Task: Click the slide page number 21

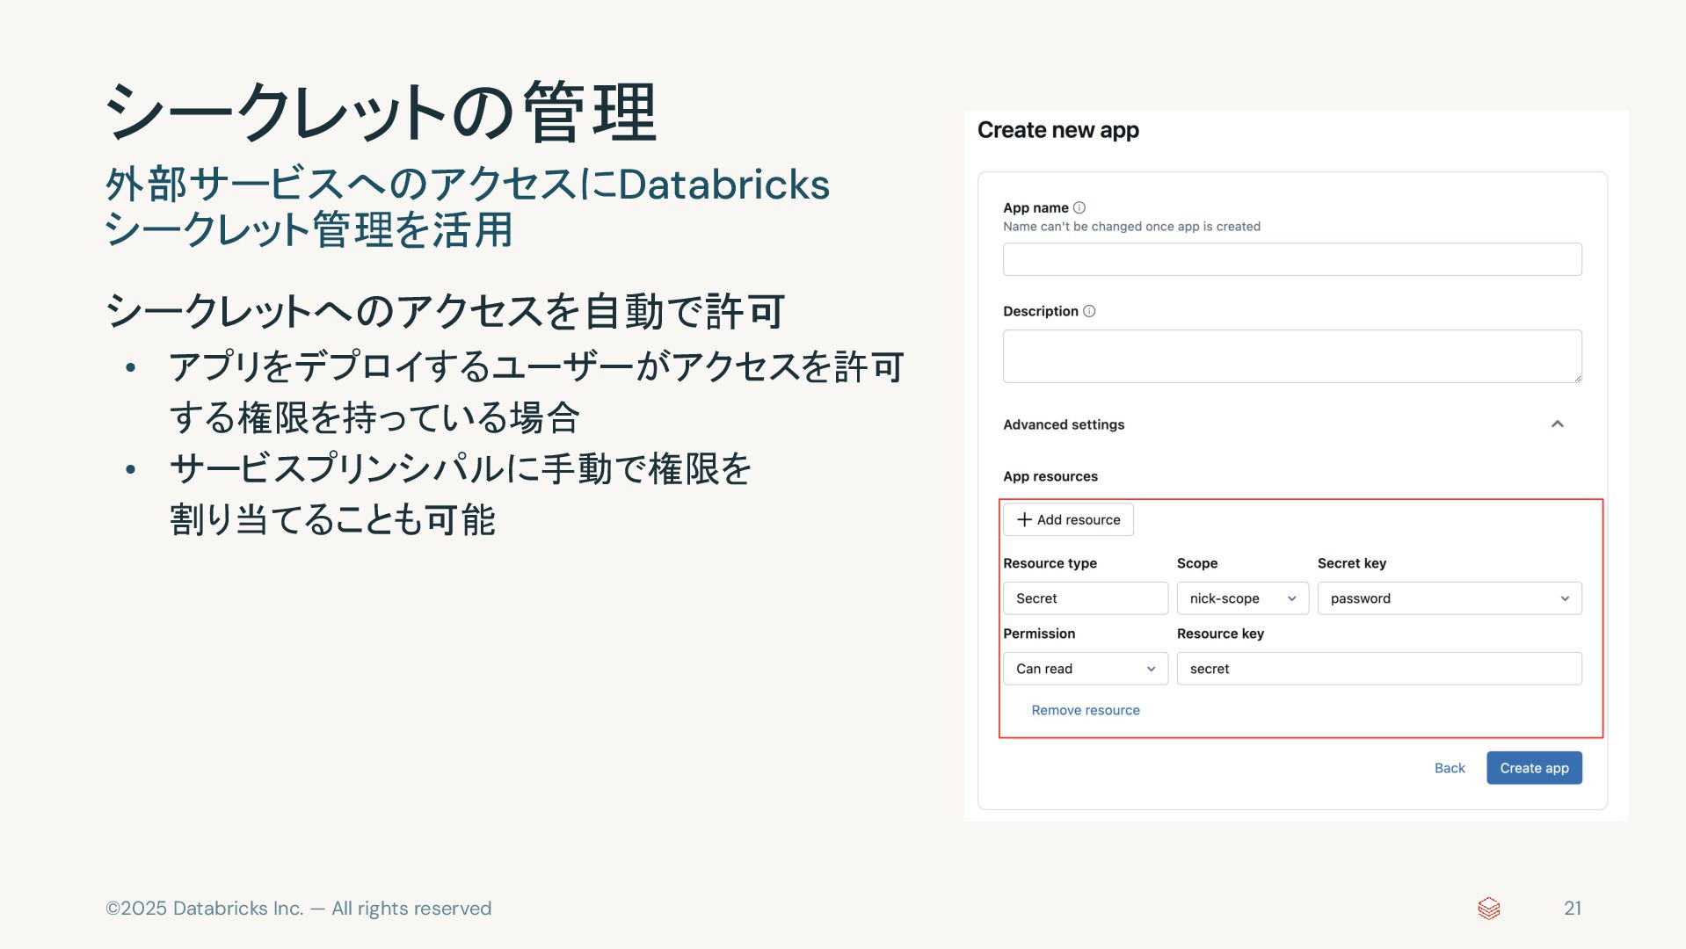Action: (1573, 909)
